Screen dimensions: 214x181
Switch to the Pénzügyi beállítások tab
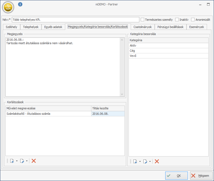pyautogui.click(x=170, y=27)
